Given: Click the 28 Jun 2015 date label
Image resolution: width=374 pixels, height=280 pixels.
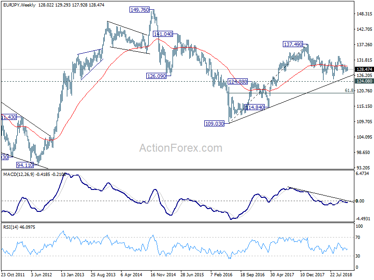Looking at the screenshot, I should pyautogui.click(x=192, y=274).
